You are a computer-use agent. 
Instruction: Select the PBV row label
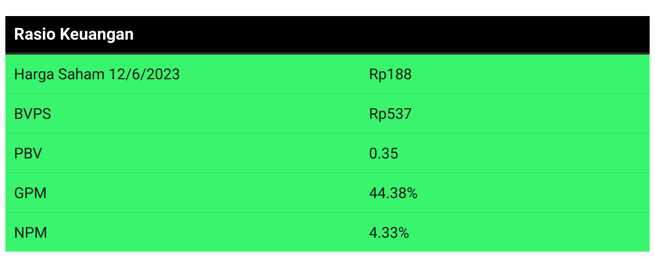click(x=28, y=154)
